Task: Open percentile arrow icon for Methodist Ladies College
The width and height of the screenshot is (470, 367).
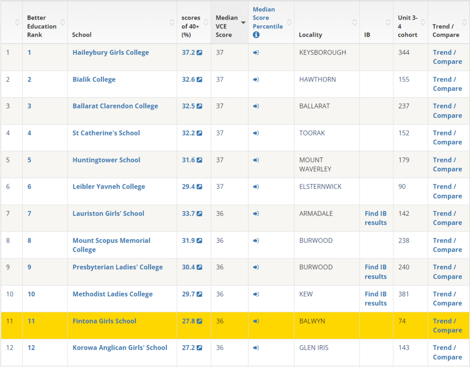Action: pyautogui.click(x=256, y=294)
